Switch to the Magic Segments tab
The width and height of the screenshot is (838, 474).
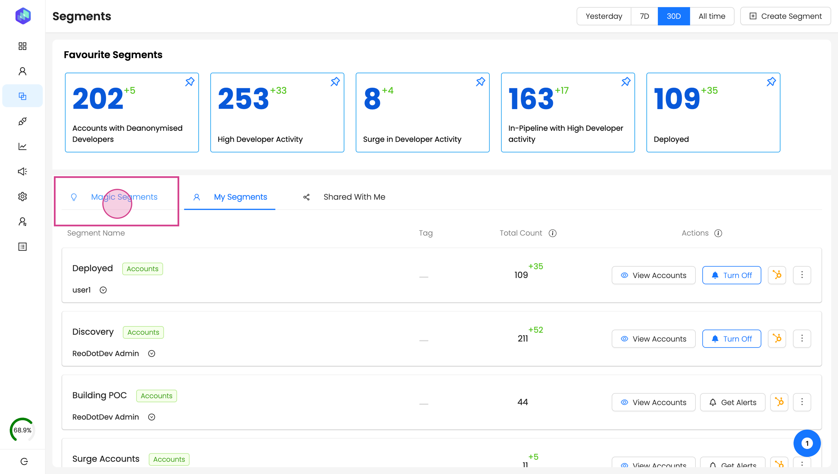(124, 197)
